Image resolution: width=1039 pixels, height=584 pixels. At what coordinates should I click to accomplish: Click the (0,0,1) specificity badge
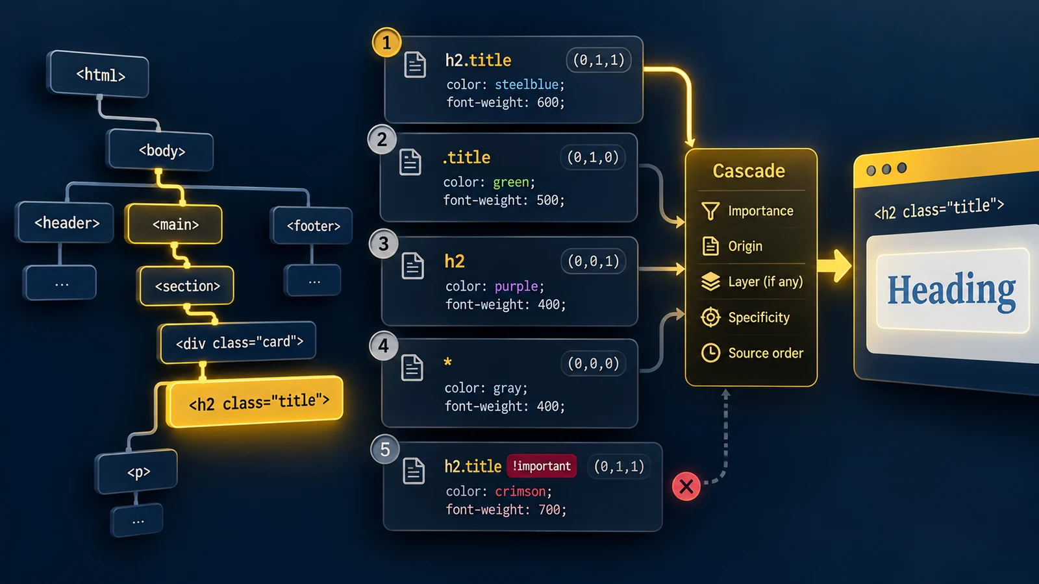click(x=593, y=261)
